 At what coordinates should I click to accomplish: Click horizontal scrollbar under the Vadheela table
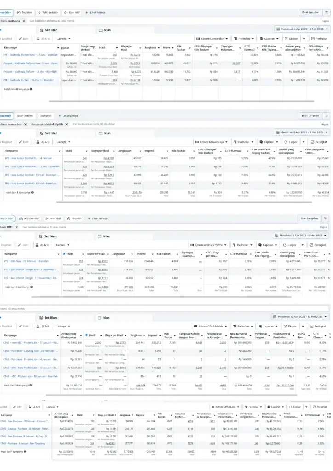pyautogui.click(x=175, y=101)
